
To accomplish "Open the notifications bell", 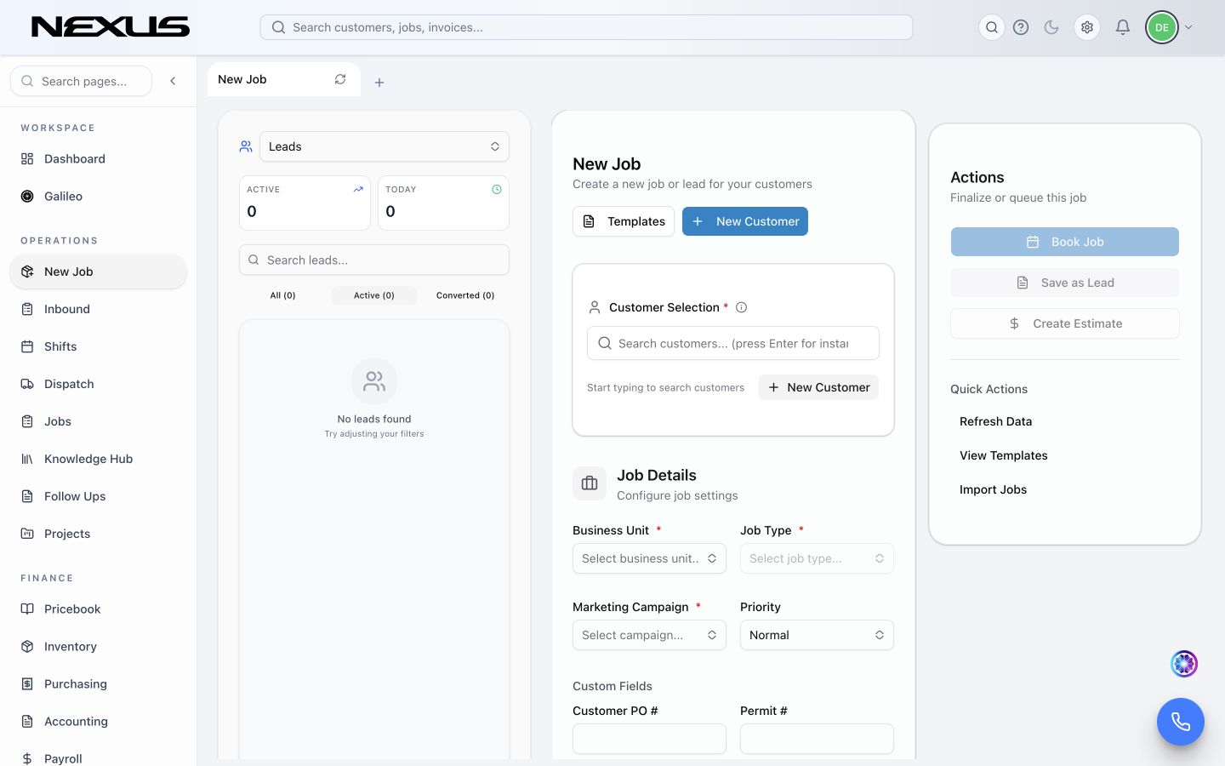I will click(1123, 27).
